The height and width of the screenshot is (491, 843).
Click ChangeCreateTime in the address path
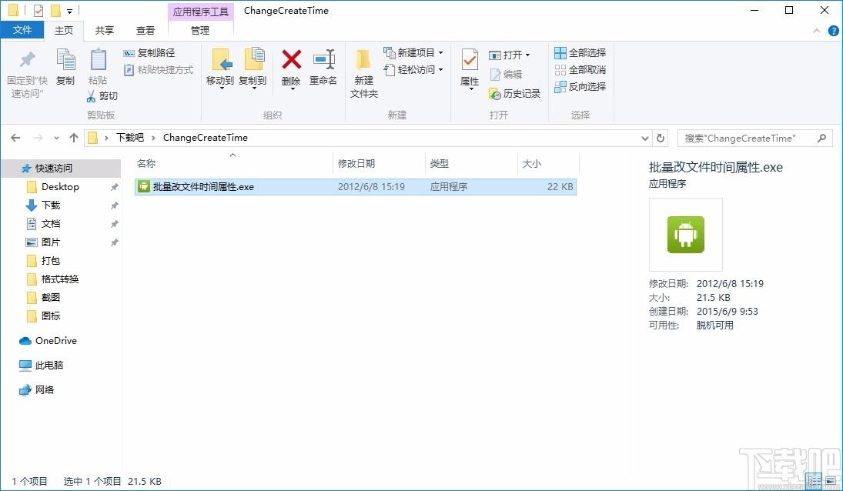(206, 138)
